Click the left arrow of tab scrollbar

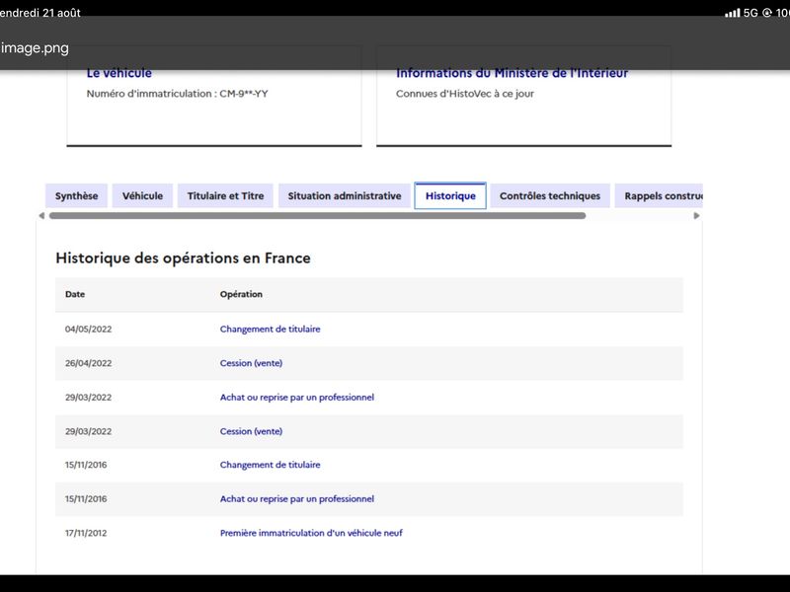pyautogui.click(x=41, y=216)
